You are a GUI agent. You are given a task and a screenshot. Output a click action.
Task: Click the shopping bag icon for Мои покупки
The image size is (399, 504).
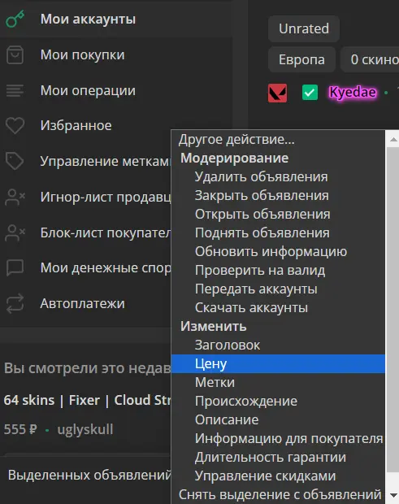click(x=15, y=55)
